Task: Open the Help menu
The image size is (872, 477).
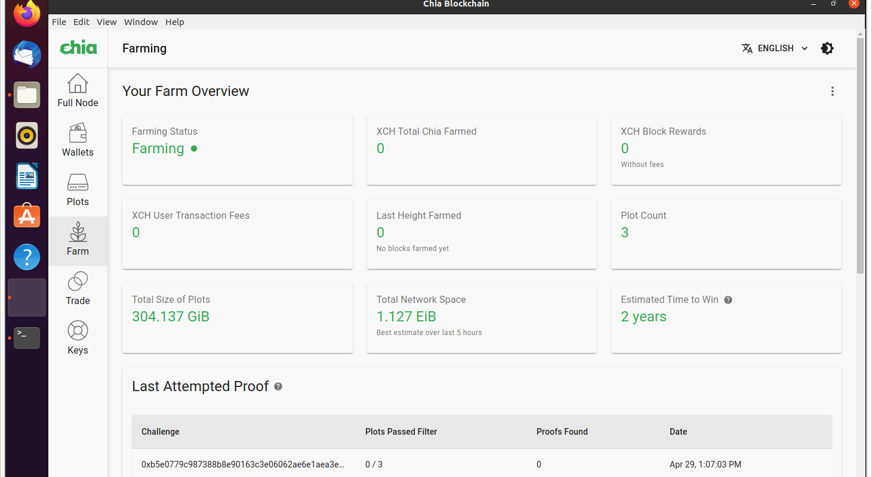Action: (175, 22)
